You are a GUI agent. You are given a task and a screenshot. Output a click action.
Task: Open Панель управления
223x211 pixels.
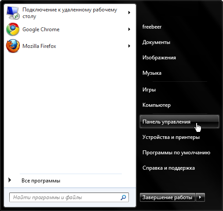pos(179,122)
